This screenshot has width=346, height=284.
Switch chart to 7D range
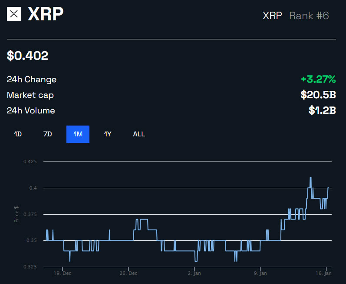click(x=48, y=134)
